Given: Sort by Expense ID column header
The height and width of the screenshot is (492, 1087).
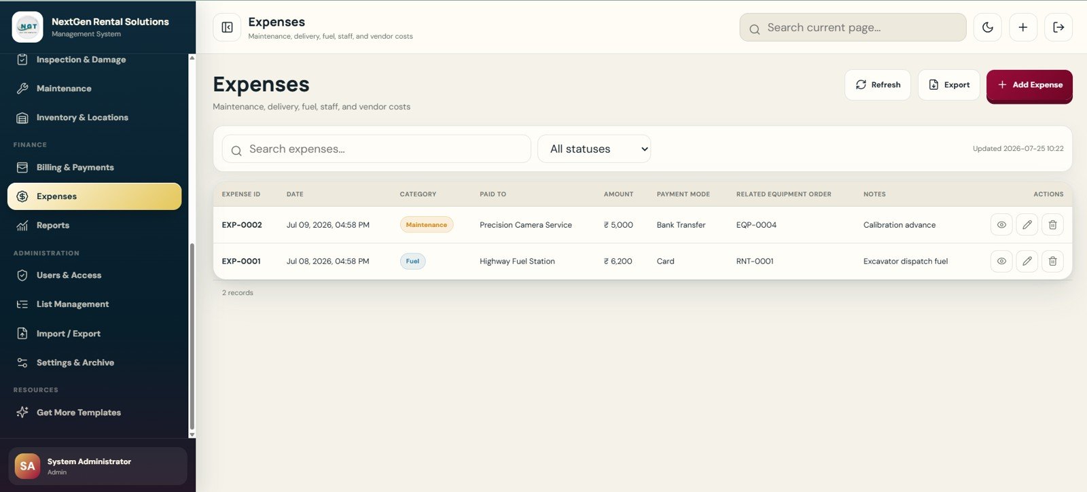Looking at the screenshot, I should tap(241, 194).
